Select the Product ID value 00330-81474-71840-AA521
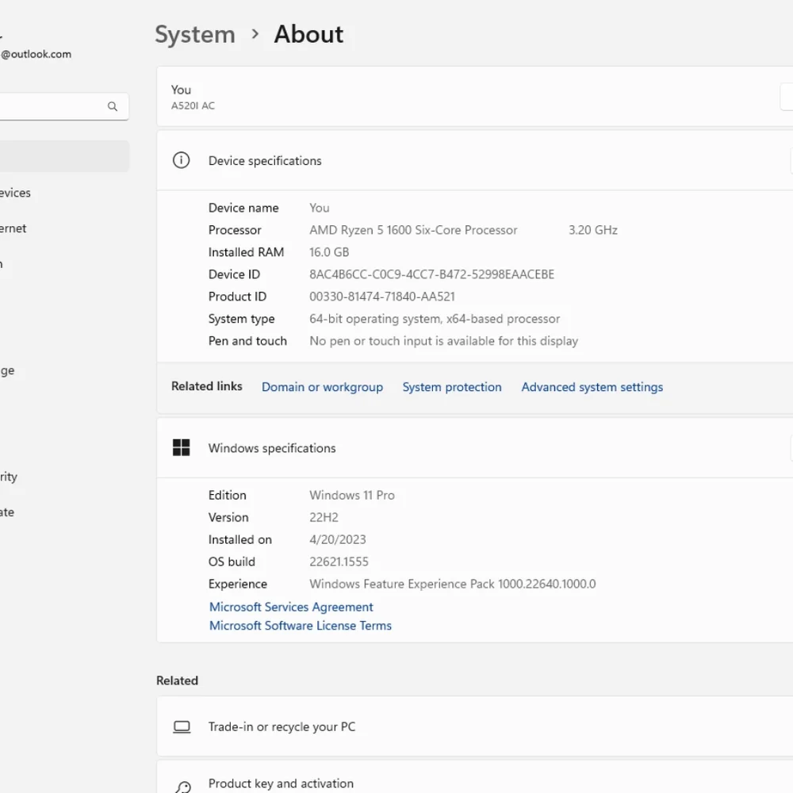The image size is (793, 793). [382, 297]
